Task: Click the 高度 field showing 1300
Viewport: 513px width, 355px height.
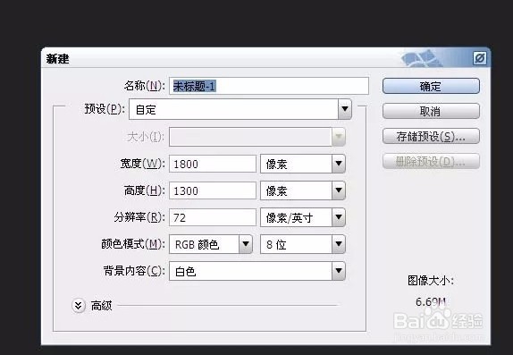Action: 213,190
